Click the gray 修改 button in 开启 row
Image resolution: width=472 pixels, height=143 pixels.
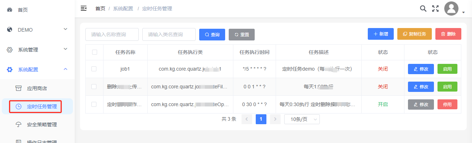pos(421,104)
